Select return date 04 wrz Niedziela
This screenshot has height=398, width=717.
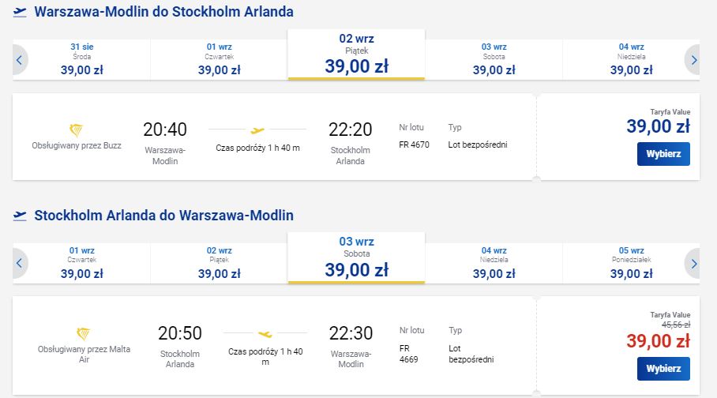coord(494,263)
